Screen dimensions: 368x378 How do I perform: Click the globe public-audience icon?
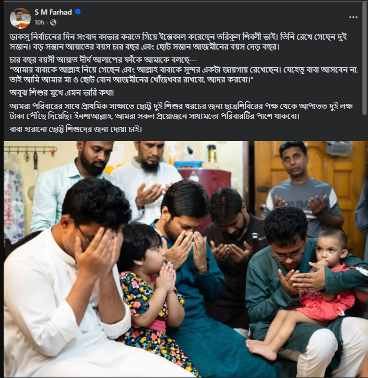(x=53, y=22)
